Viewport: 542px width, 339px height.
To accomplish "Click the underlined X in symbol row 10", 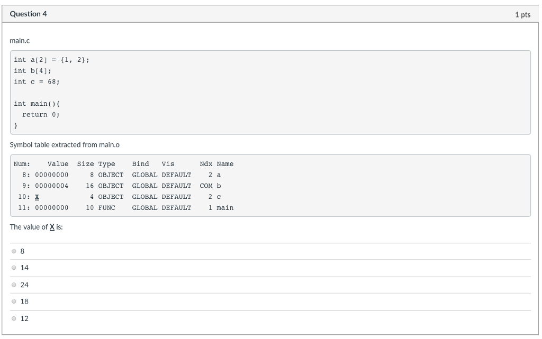I will tap(37, 197).
